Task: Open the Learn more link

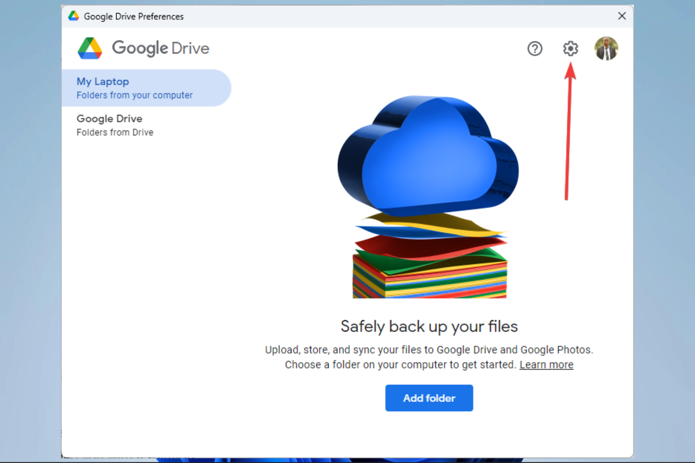Action: pos(546,365)
